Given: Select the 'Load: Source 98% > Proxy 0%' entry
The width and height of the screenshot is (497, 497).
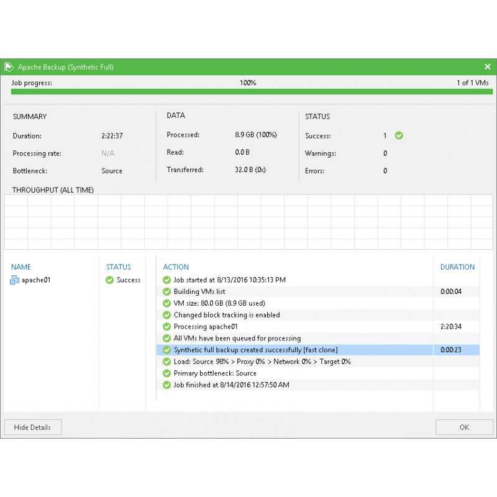Looking at the screenshot, I should [x=318, y=362].
